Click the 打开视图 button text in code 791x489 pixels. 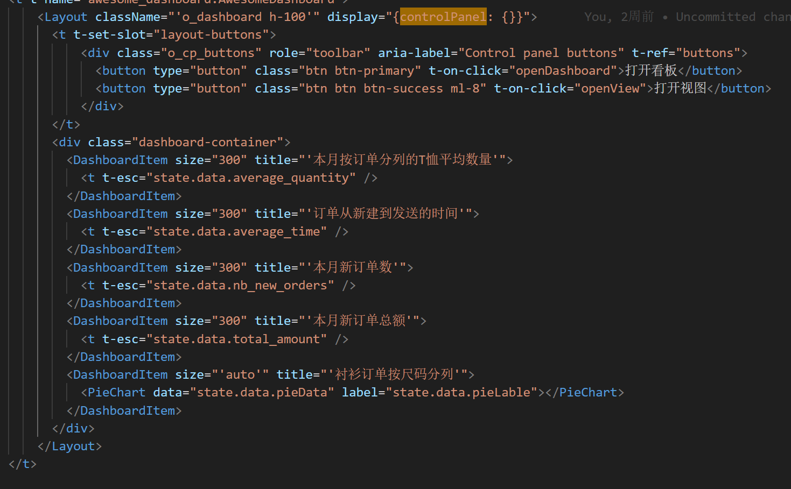click(680, 88)
